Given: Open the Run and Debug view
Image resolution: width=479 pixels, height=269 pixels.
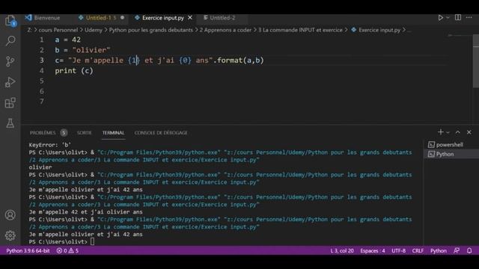Looking at the screenshot, I should click(10, 82).
